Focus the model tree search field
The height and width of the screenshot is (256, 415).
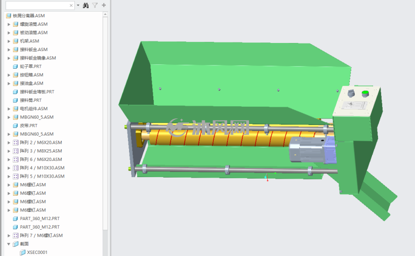coord(39,5)
